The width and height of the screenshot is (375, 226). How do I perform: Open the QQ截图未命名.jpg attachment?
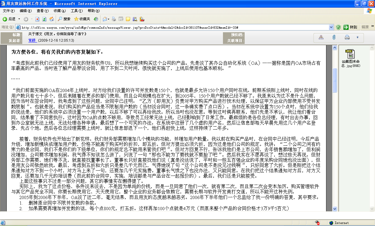351,58
